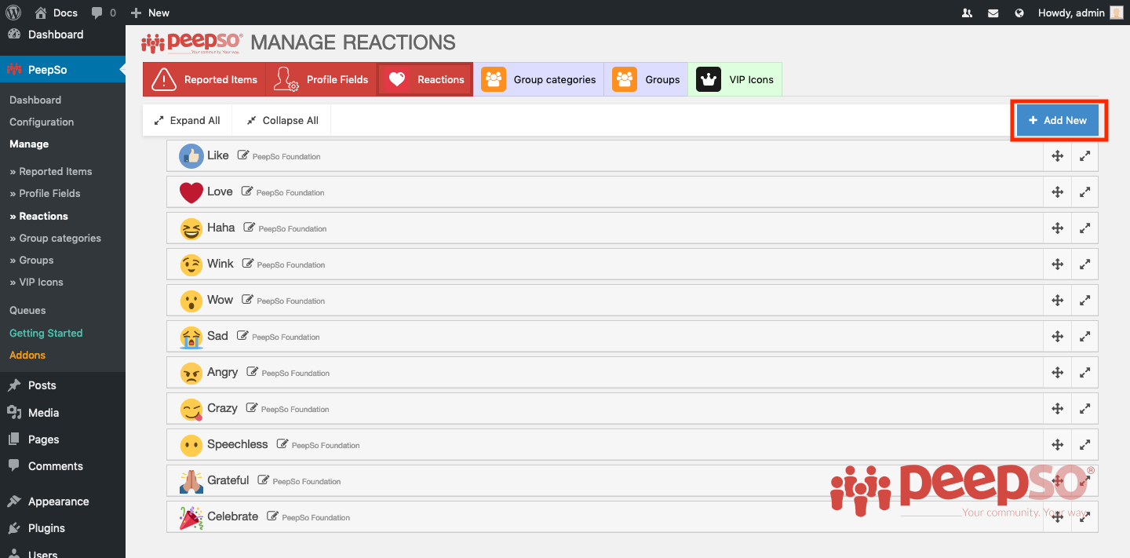
Task: Click the edit pencil icon beside Love
Action: (x=247, y=191)
